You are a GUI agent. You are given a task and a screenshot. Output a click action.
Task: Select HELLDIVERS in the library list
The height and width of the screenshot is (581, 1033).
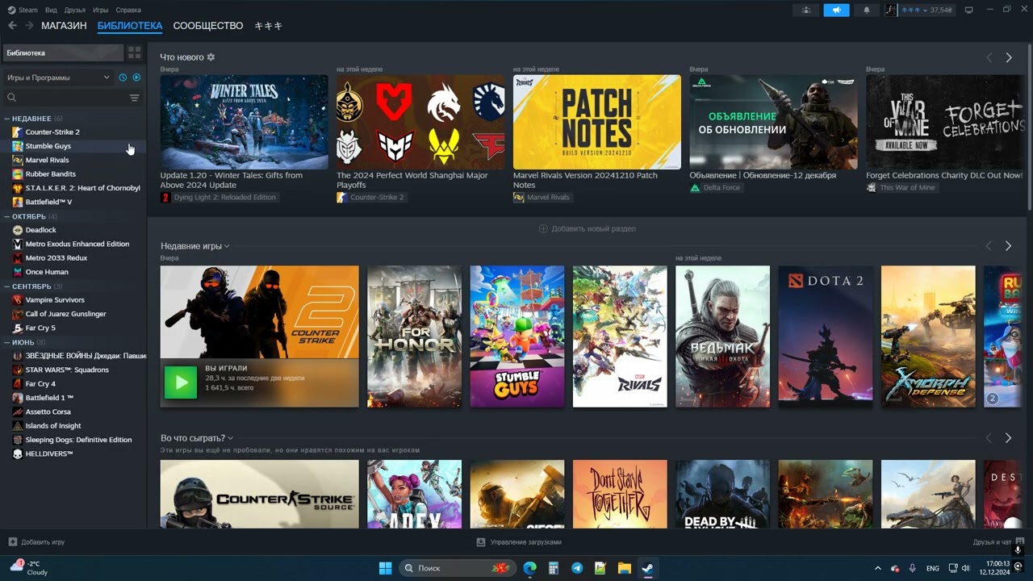click(x=49, y=454)
